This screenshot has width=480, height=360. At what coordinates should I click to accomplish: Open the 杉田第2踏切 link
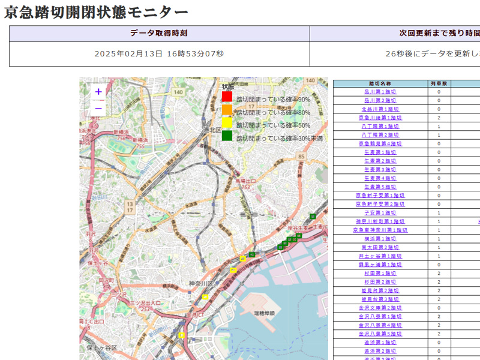point(380,281)
